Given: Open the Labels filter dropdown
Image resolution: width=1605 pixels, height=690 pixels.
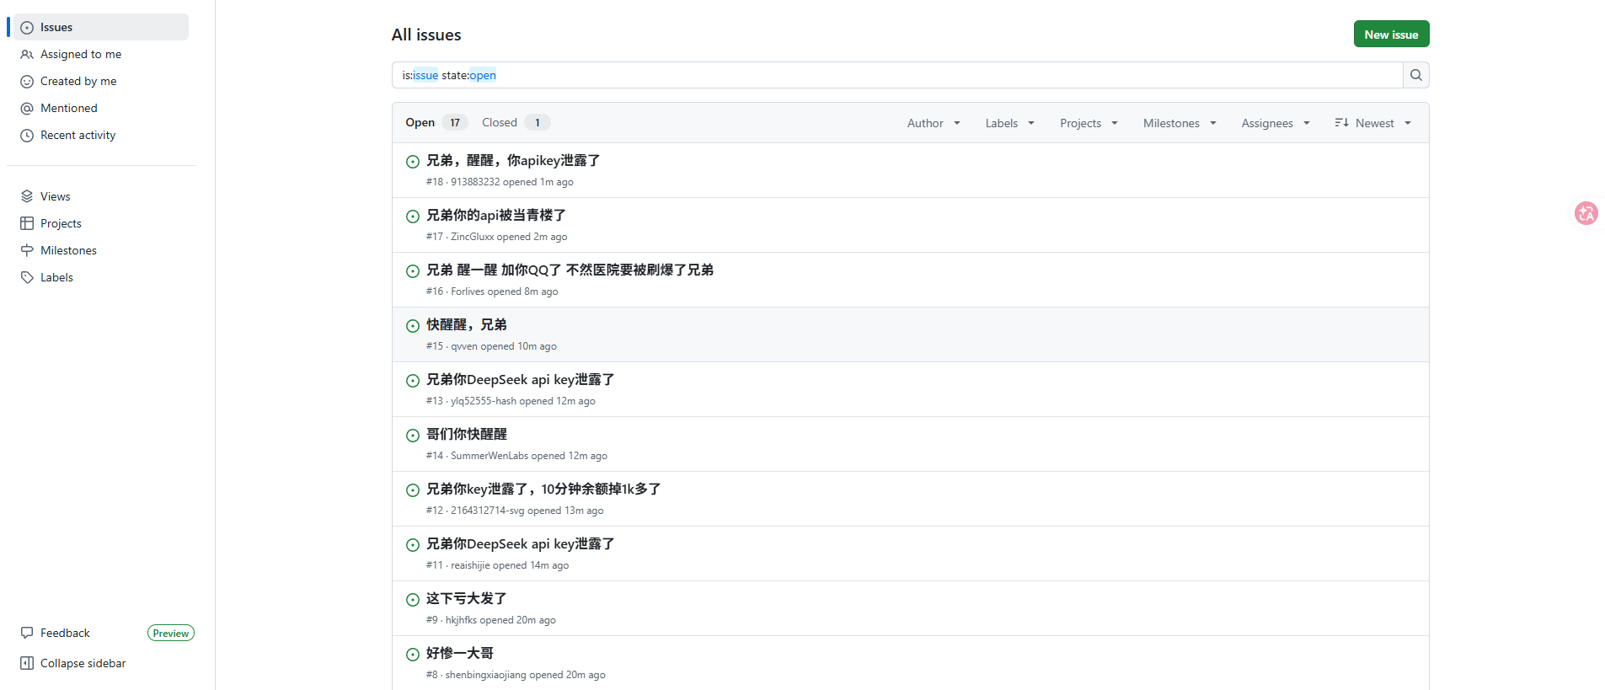Looking at the screenshot, I should coord(1009,123).
